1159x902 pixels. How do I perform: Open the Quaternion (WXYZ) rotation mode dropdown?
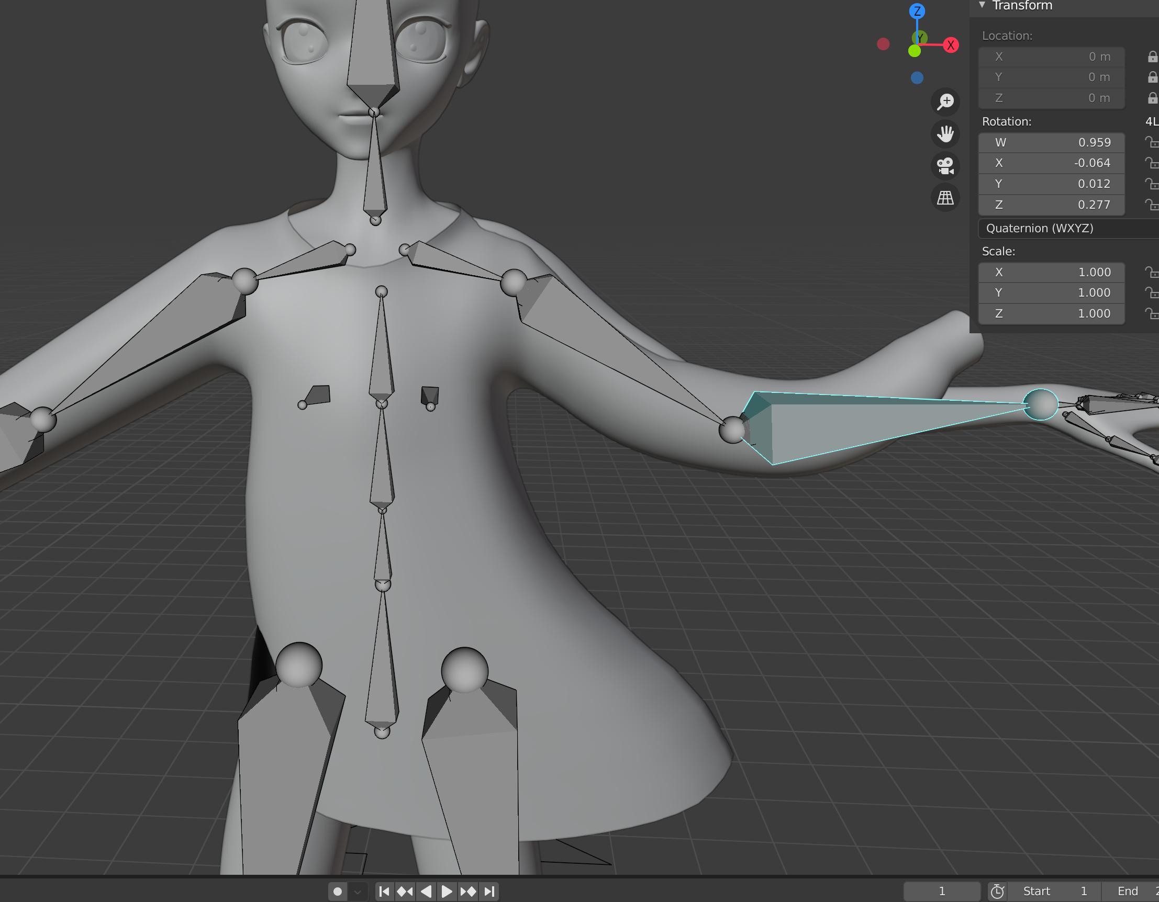(1068, 229)
